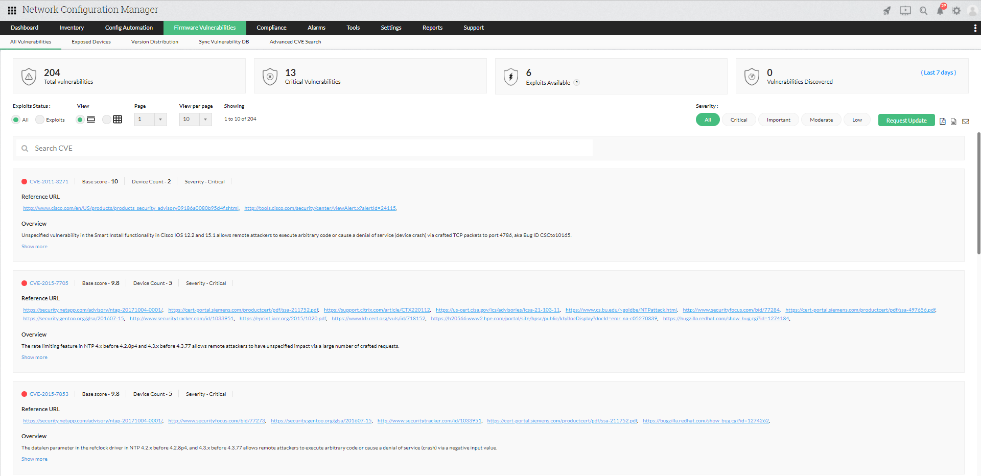981x476 pixels.
Task: Switch to the Exposed Devices tab
Action: [x=90, y=41]
